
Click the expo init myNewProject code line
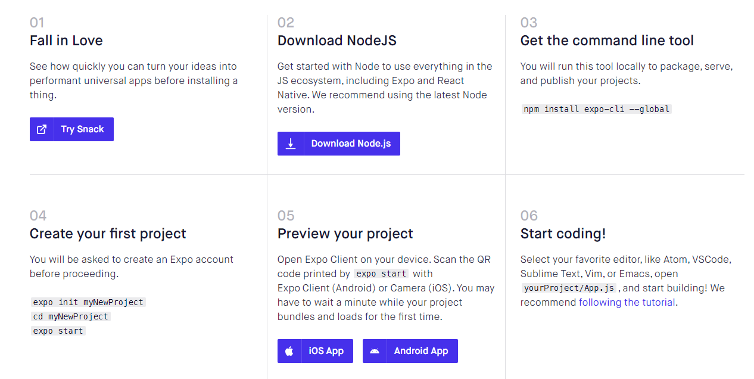tap(88, 302)
